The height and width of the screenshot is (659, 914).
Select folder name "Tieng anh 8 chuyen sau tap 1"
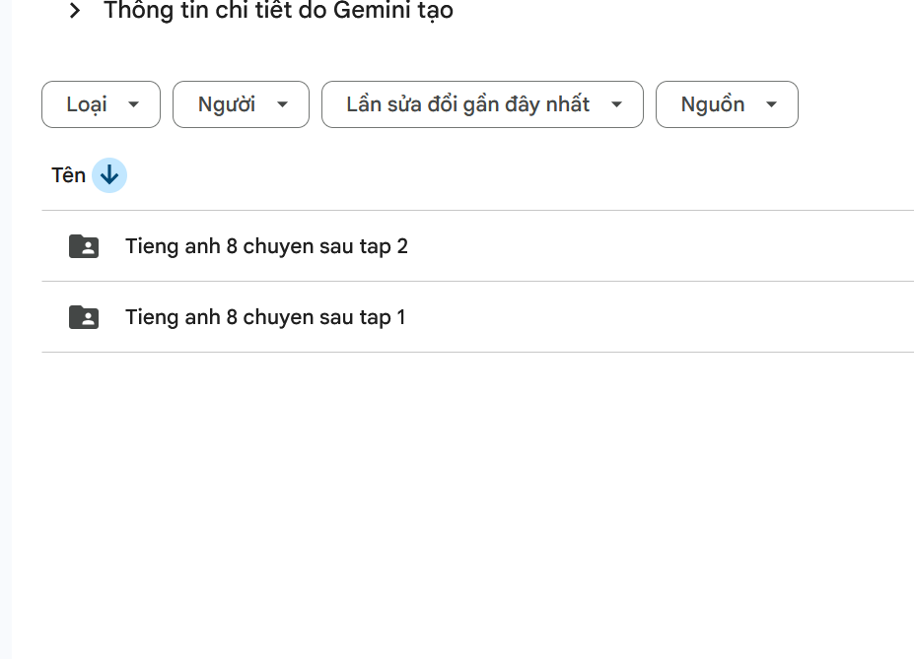265,317
